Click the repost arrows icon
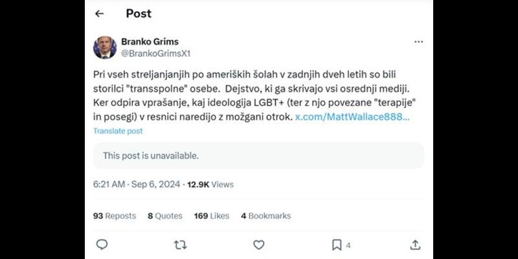The image size is (518, 259). [181, 245]
